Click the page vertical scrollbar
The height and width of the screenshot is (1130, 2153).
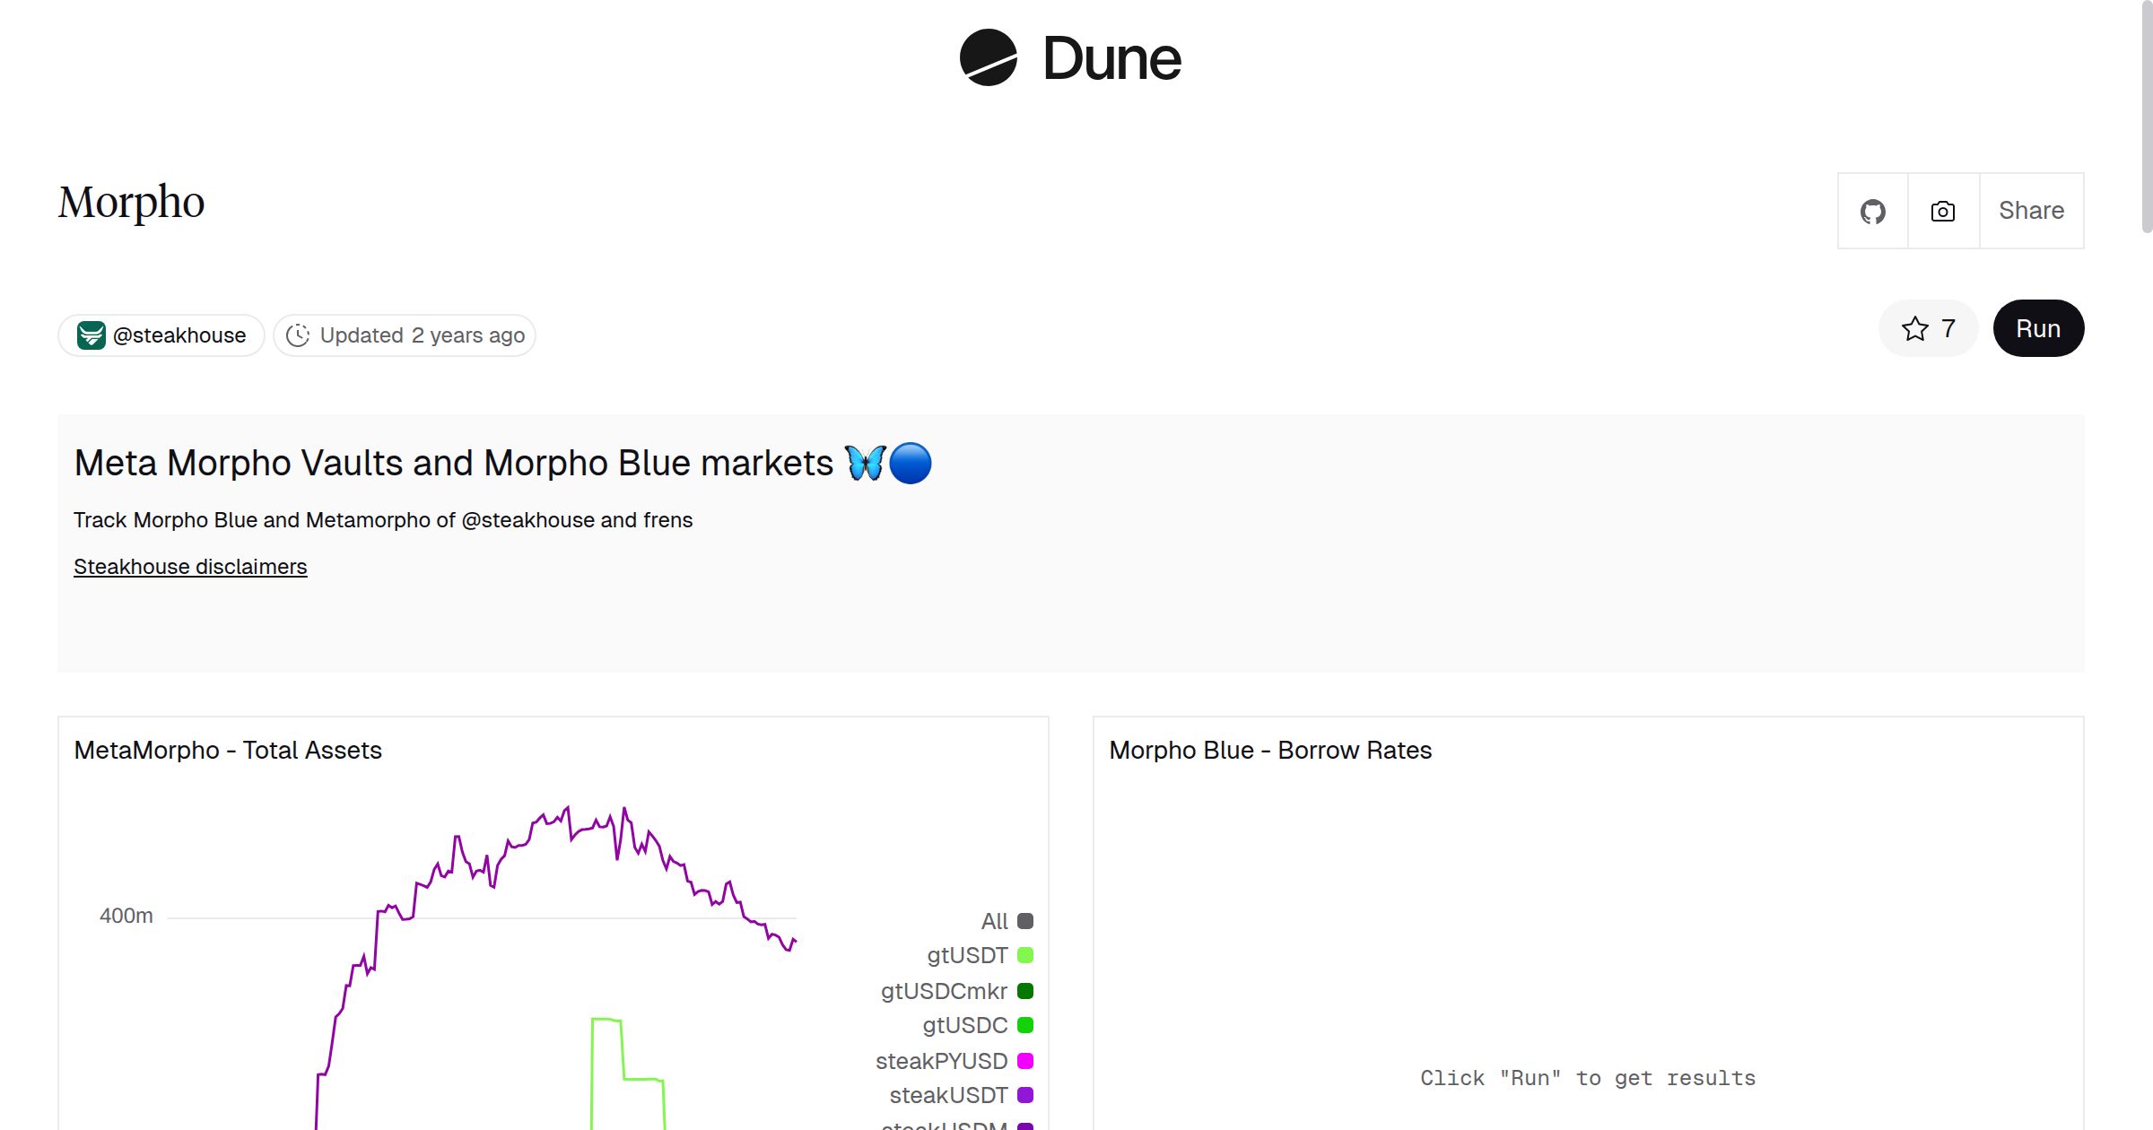(2146, 117)
